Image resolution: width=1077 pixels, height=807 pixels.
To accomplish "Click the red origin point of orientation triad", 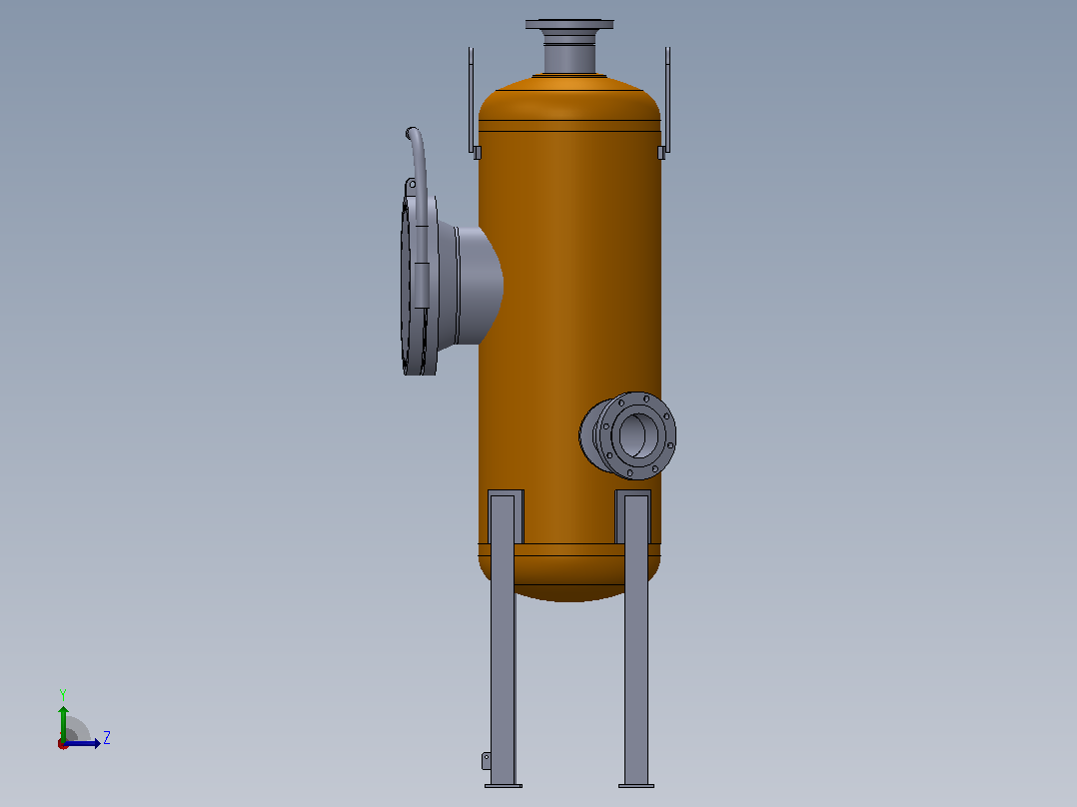I will (63, 744).
